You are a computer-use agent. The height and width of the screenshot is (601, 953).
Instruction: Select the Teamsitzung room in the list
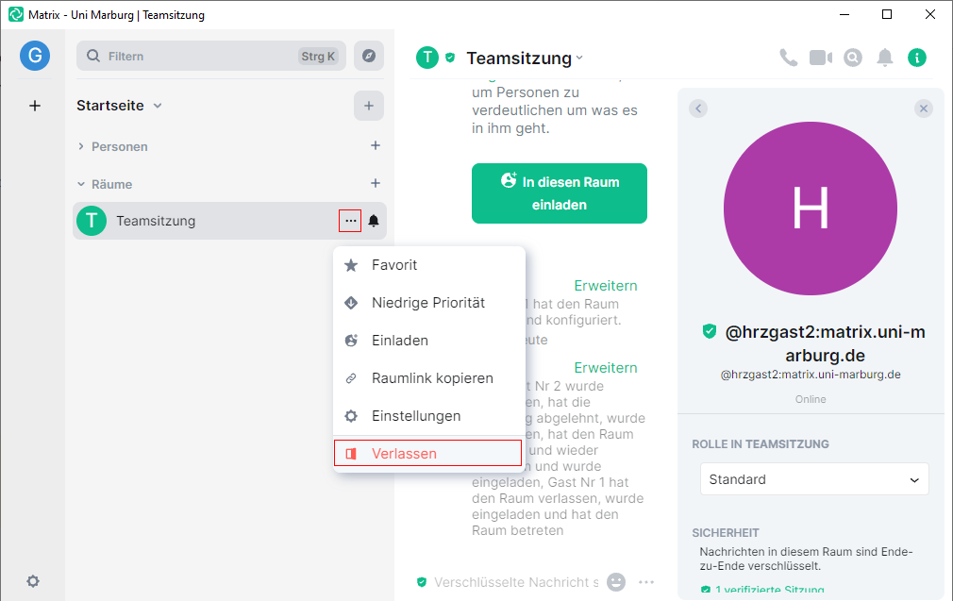(229, 221)
